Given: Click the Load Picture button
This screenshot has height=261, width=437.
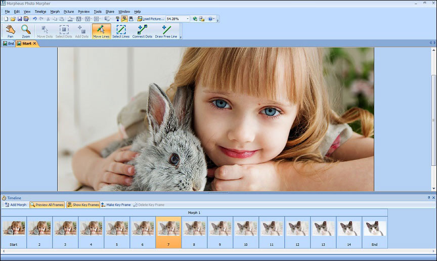Looking at the screenshot, I should 151,19.
